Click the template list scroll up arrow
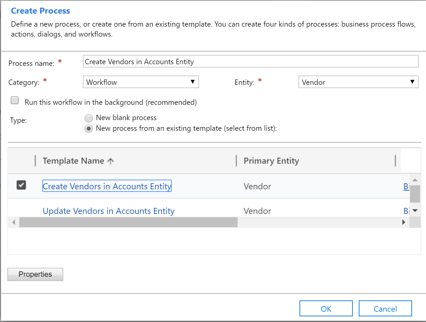The width and height of the screenshot is (426, 322). 415,180
